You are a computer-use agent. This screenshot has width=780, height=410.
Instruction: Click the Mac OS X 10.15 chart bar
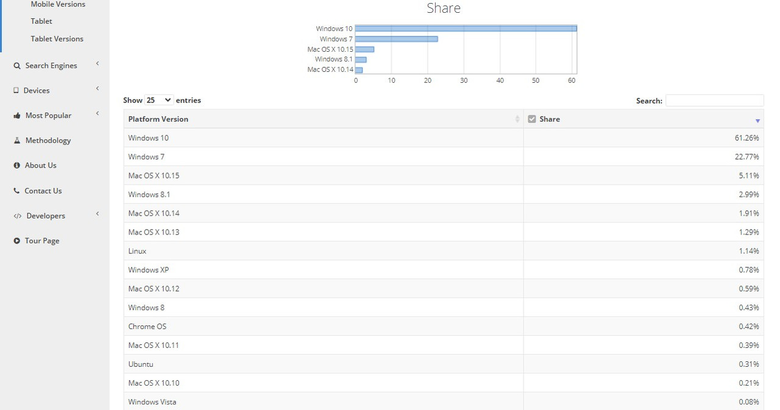point(364,49)
